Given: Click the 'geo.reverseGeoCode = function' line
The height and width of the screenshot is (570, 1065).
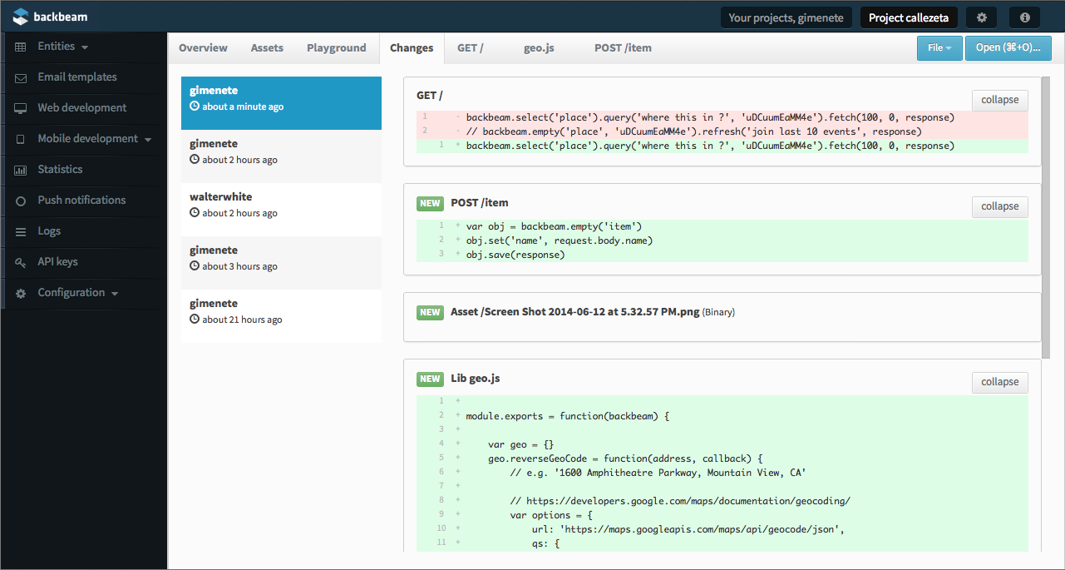Looking at the screenshot, I should coord(625,458).
